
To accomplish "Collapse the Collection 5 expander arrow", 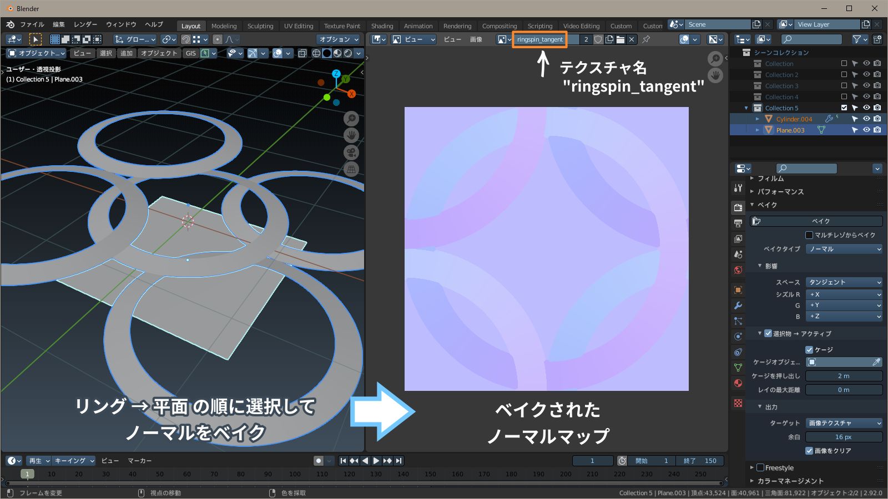I will coord(746,108).
